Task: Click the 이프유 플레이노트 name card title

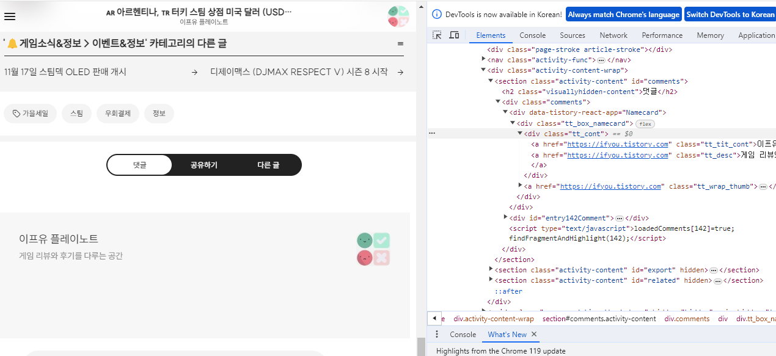Action: tap(59, 239)
